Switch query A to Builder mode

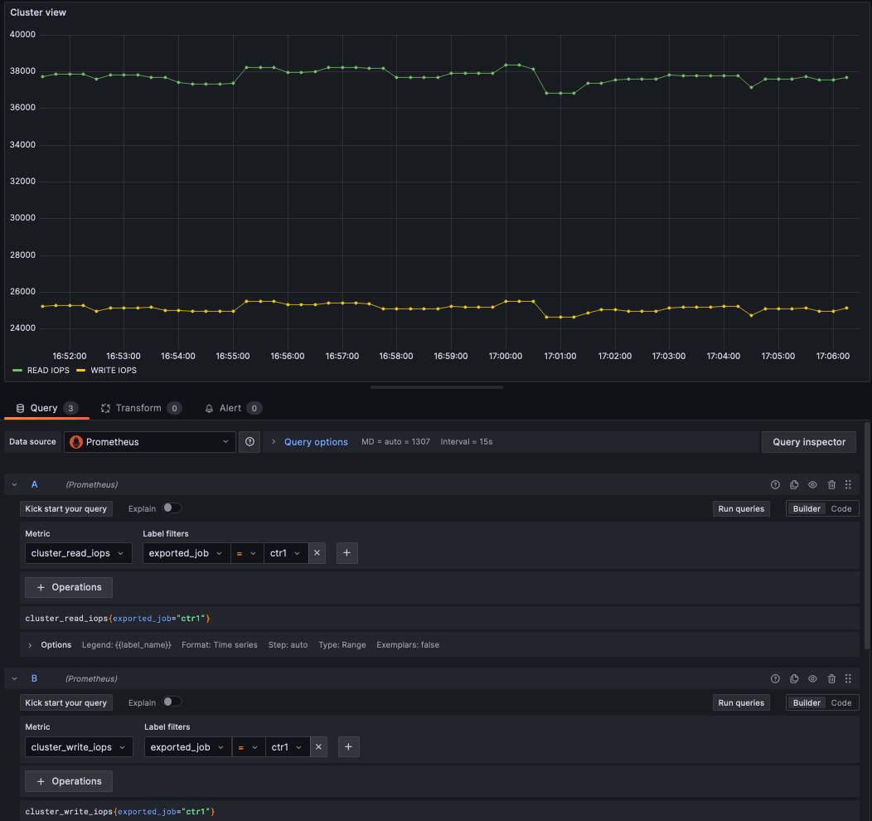coord(807,508)
